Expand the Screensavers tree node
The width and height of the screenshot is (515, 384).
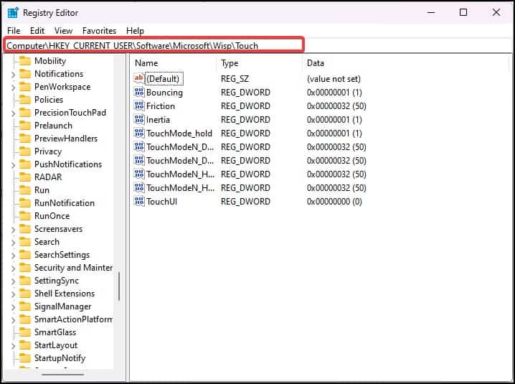13,230
